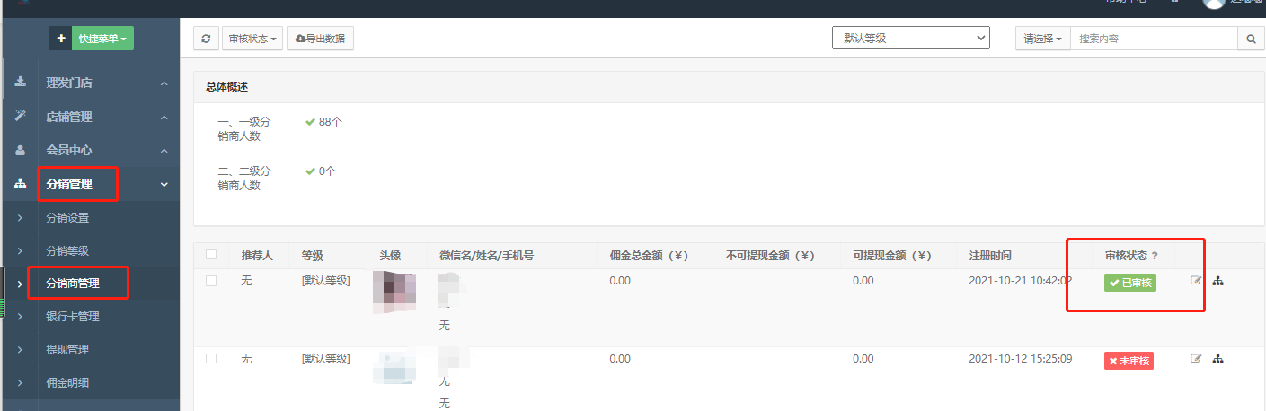Click the search magnifier icon
The width and height of the screenshot is (1266, 411).
1250,39
